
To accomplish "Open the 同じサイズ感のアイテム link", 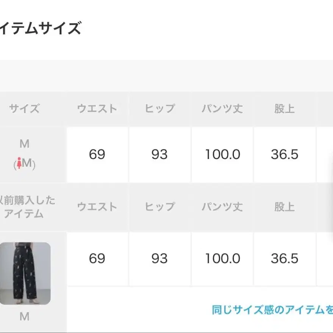I will click(x=272, y=310).
